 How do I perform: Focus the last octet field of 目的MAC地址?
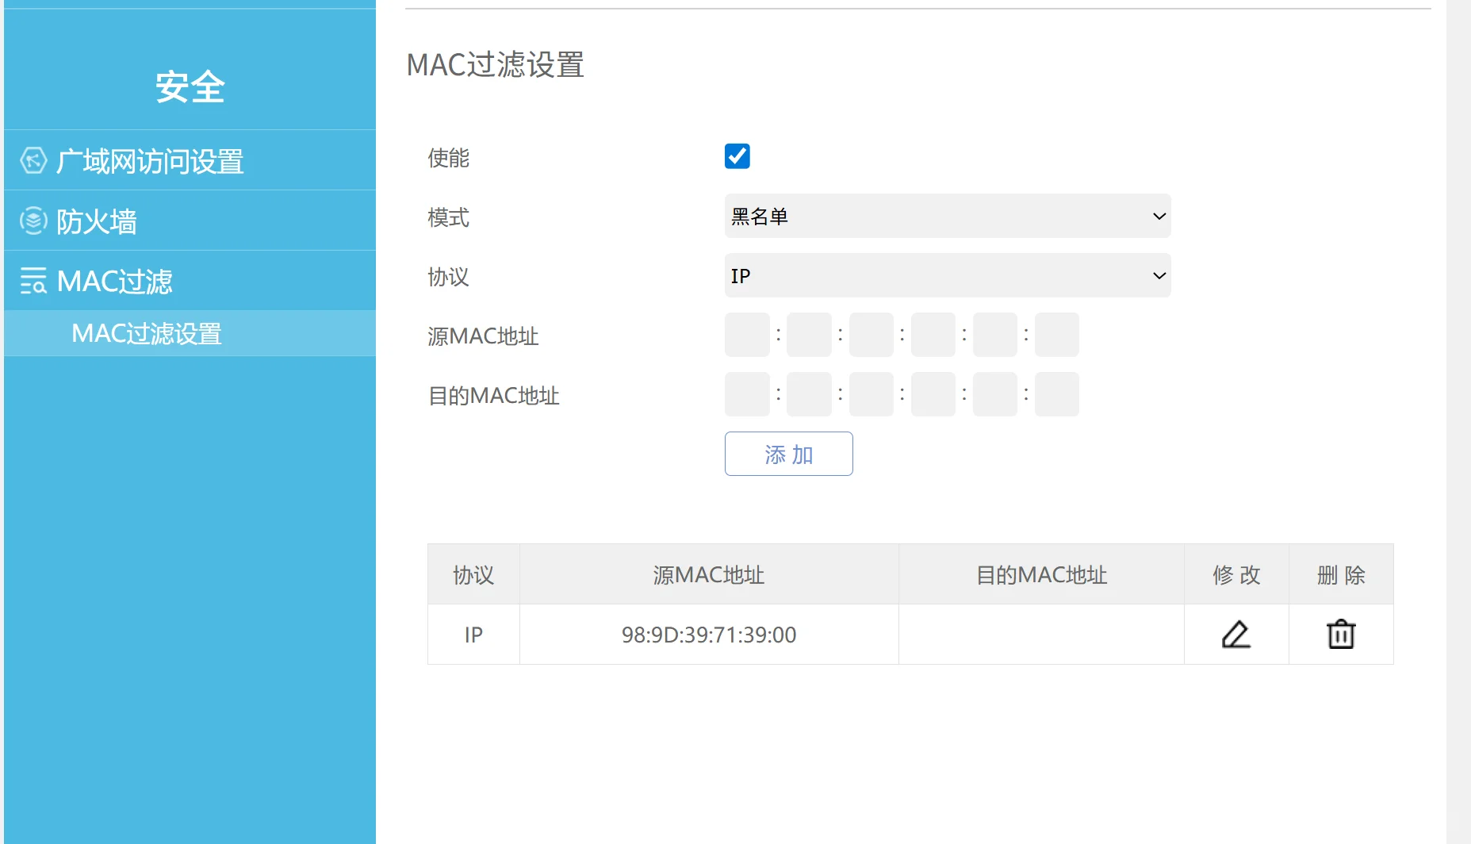point(1056,394)
